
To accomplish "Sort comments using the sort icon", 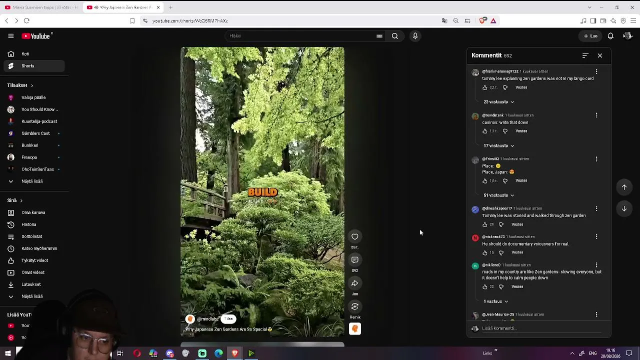I will 585,55.
